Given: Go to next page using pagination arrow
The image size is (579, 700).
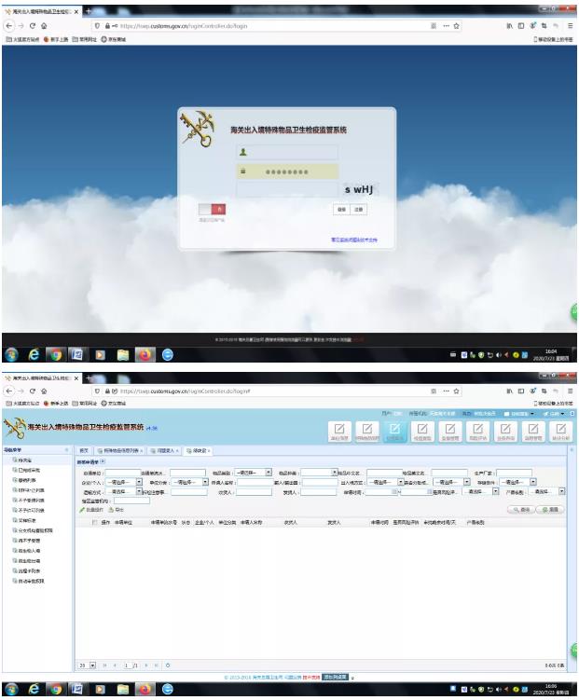Looking at the screenshot, I should (146, 665).
